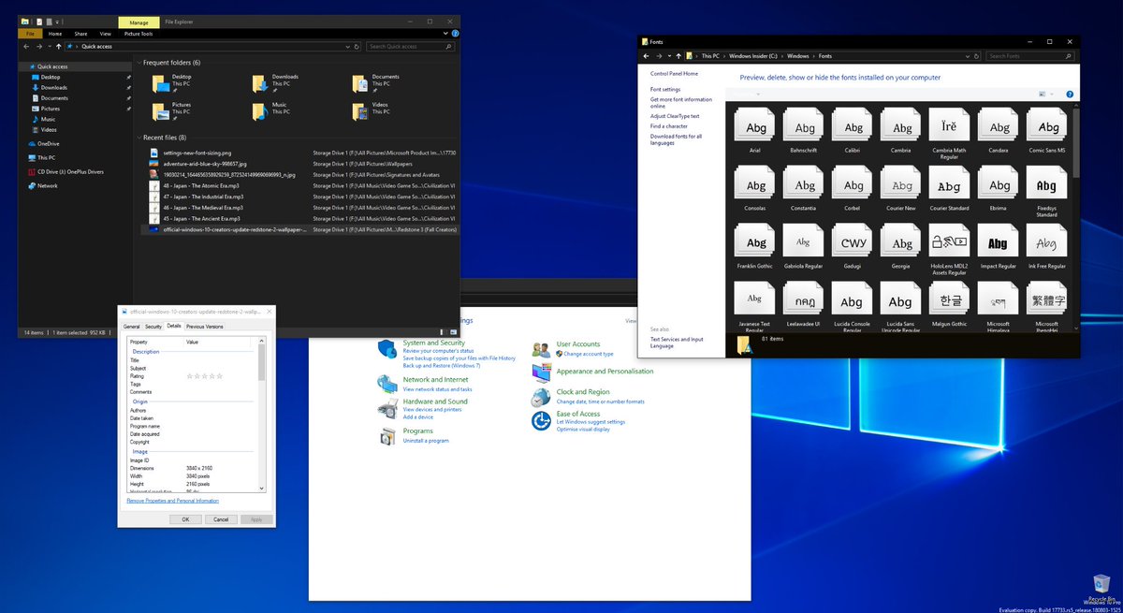Screen dimensions: 1123x613
Task: Open Font settings link in Fonts window
Action: tap(665, 90)
